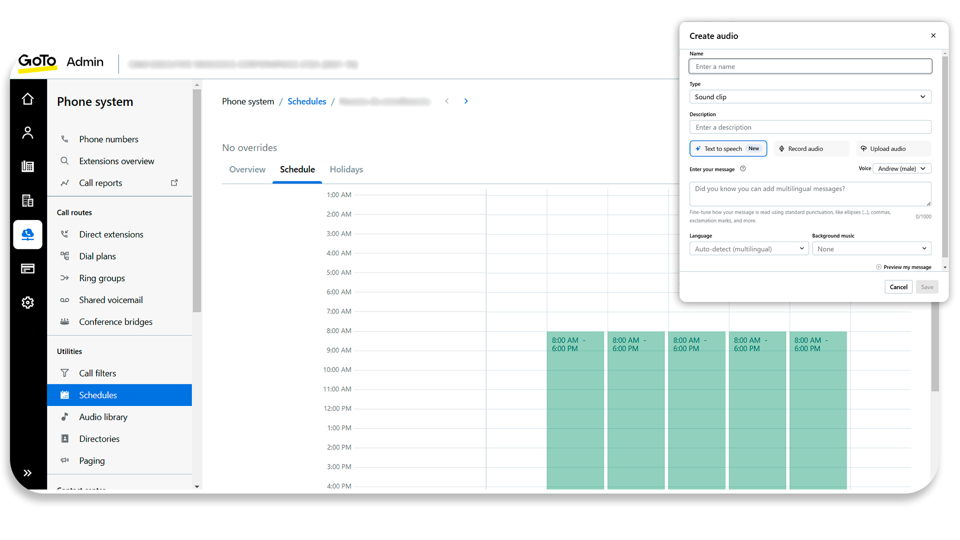Click the voicemail icon beside Shared voicemail
Image resolution: width=960 pixels, height=540 pixels.
[64, 300]
